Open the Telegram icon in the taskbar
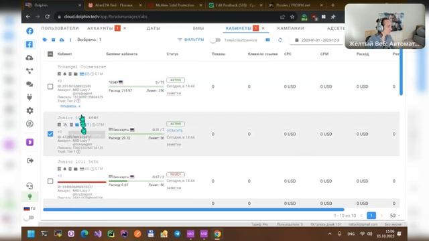This screenshot has width=429, height=241. click(177, 234)
